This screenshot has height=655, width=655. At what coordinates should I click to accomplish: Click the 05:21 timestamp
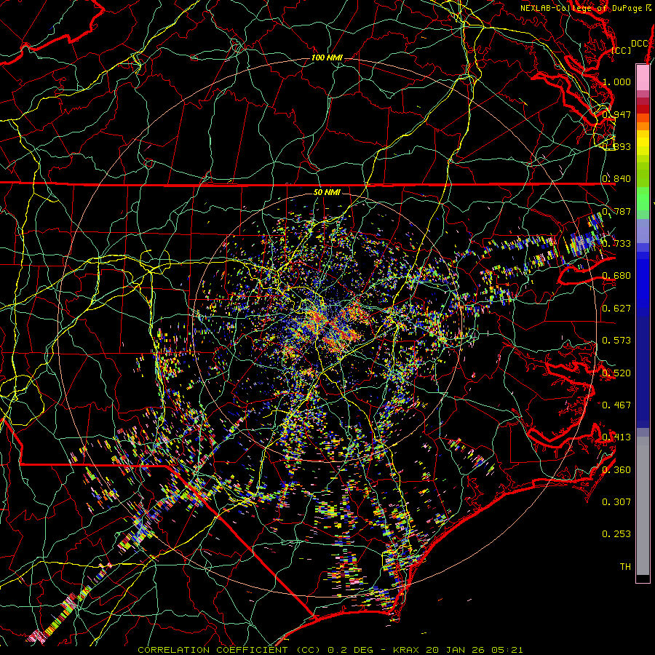click(507, 650)
